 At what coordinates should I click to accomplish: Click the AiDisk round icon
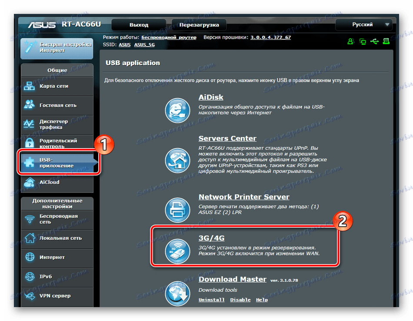(x=177, y=110)
